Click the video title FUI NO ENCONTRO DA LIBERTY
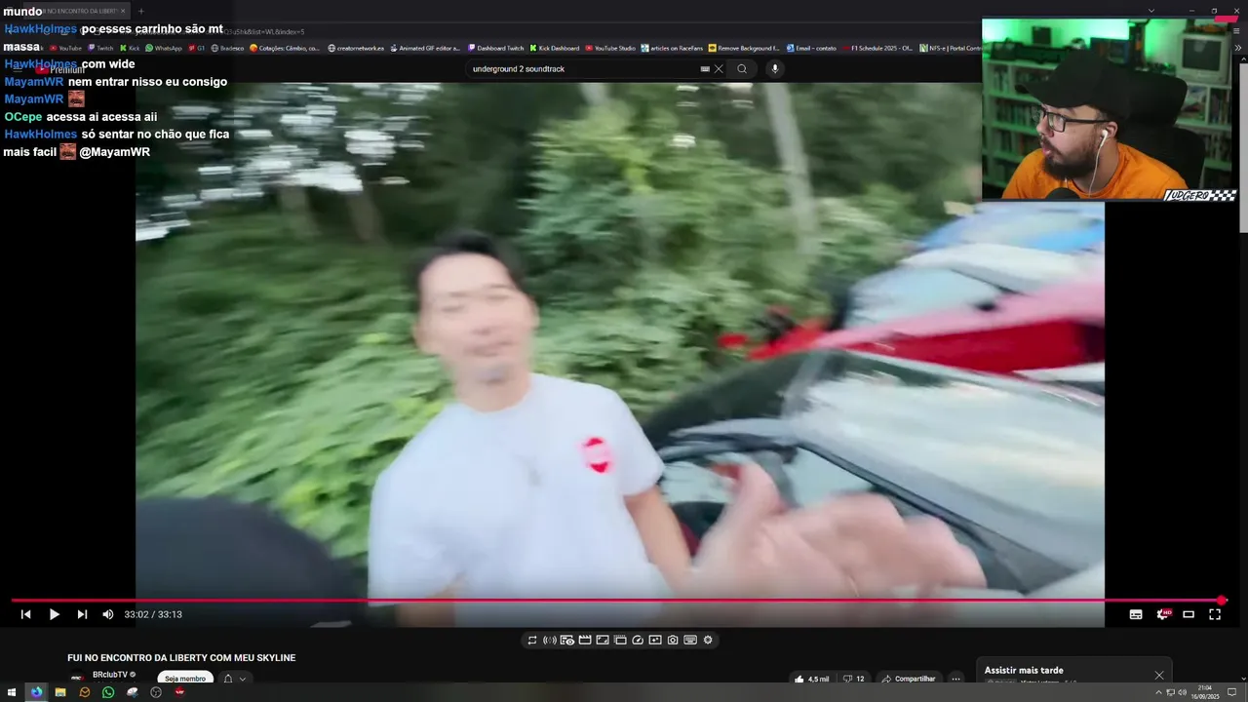This screenshot has width=1248, height=702. pos(181,658)
